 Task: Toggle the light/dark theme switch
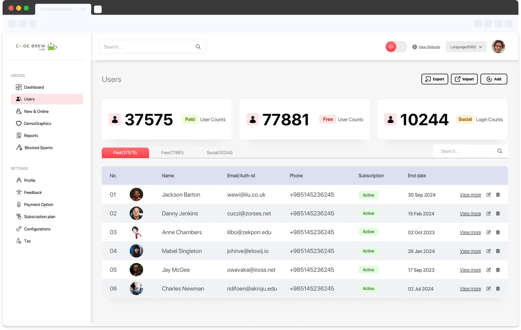click(396, 47)
